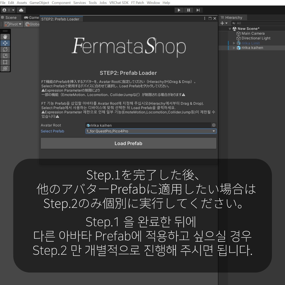Screen dimensions: 285x285
Task: Open the create object dropdown in Hierarchy
Action: click(224, 23)
